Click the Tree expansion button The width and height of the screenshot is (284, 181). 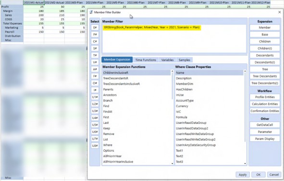click(x=265, y=69)
